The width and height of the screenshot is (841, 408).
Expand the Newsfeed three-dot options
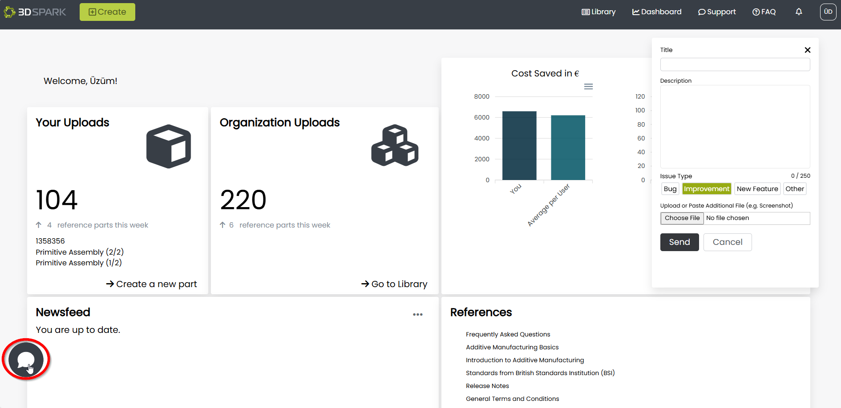(417, 315)
